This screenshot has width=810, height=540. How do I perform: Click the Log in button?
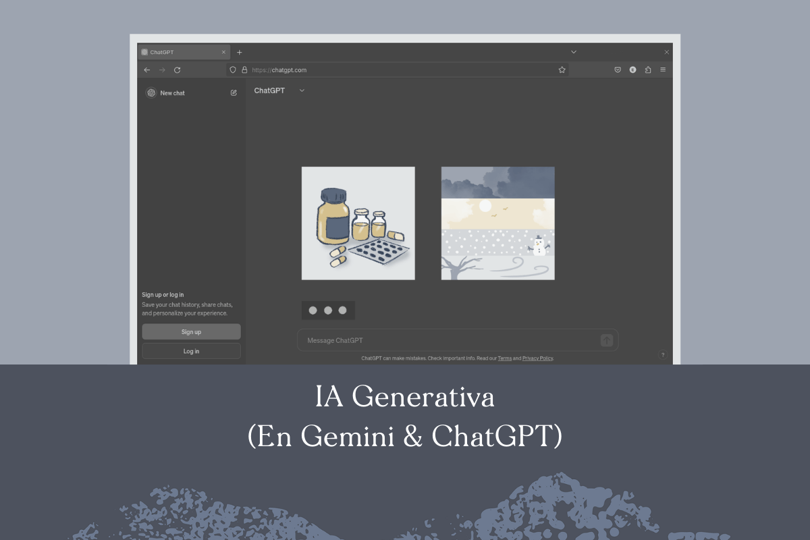click(x=191, y=351)
